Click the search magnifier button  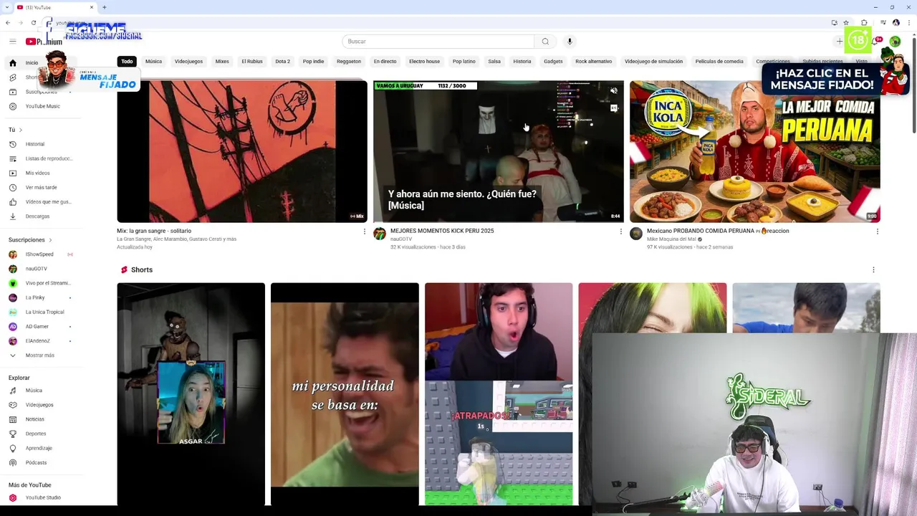tap(545, 42)
